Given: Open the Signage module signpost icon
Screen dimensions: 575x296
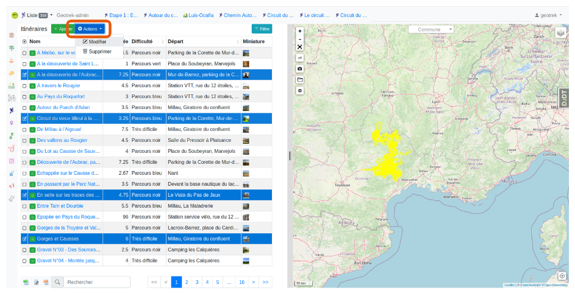Looking at the screenshot, I should pyautogui.click(x=12, y=48).
